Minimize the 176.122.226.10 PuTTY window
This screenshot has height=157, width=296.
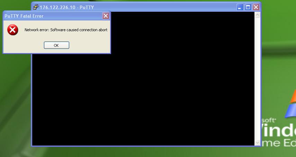tap(240, 7)
